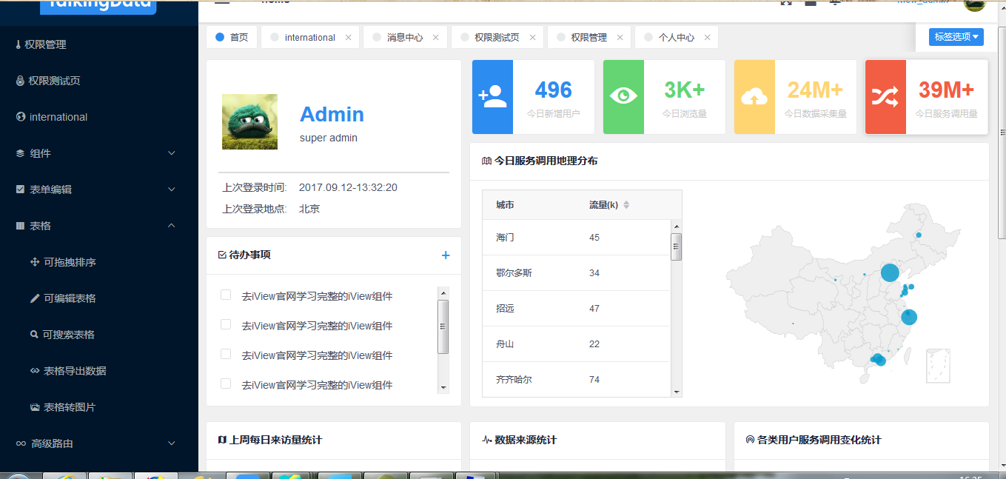The height and width of the screenshot is (479, 1006).
Task: Select the 海门 table row
Action: pyautogui.click(x=576, y=238)
